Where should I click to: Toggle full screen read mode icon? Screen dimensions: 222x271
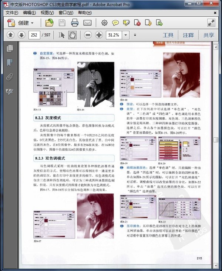pyautogui.click(x=211, y=23)
